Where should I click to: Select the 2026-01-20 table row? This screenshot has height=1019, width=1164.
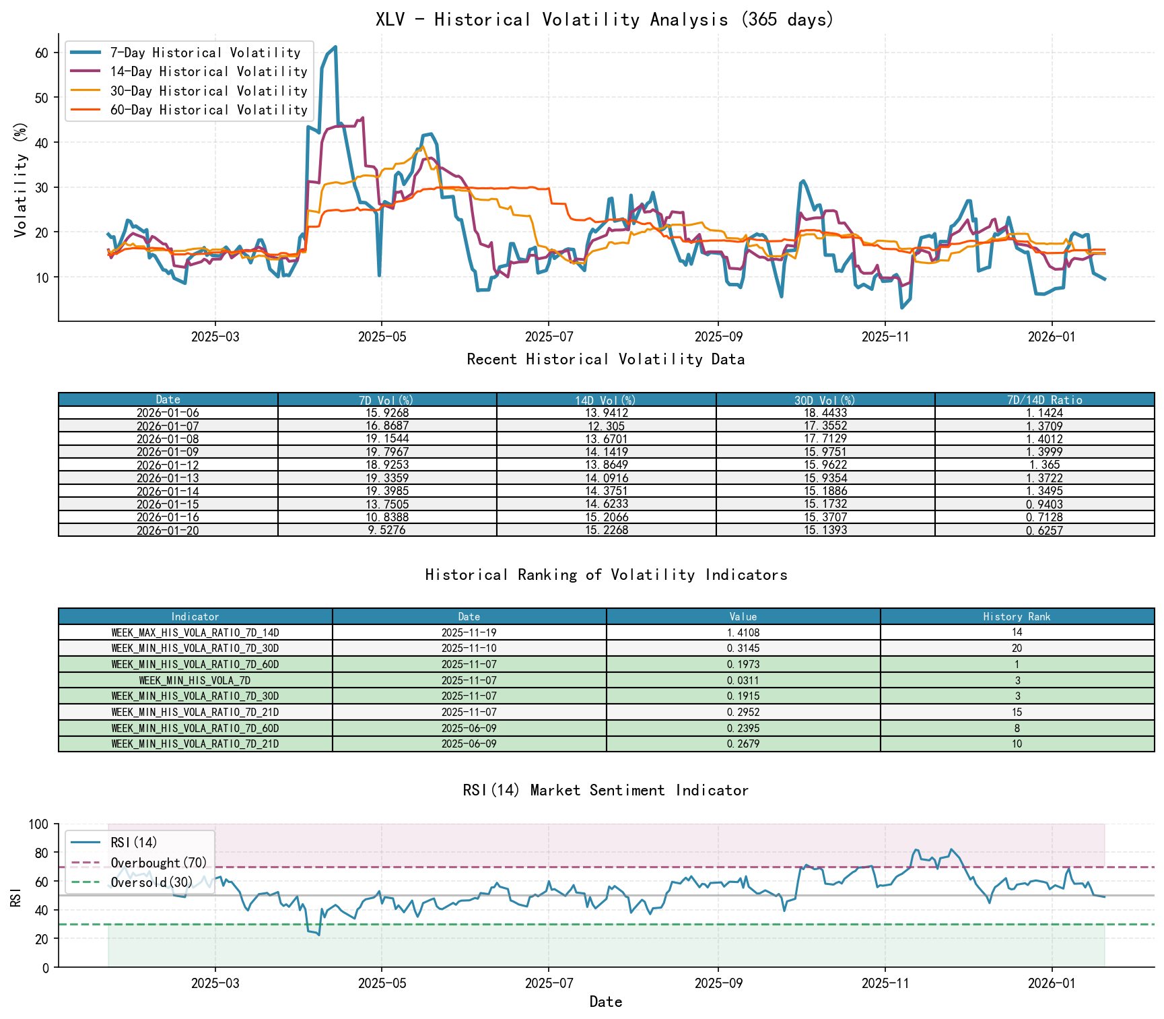[x=167, y=531]
